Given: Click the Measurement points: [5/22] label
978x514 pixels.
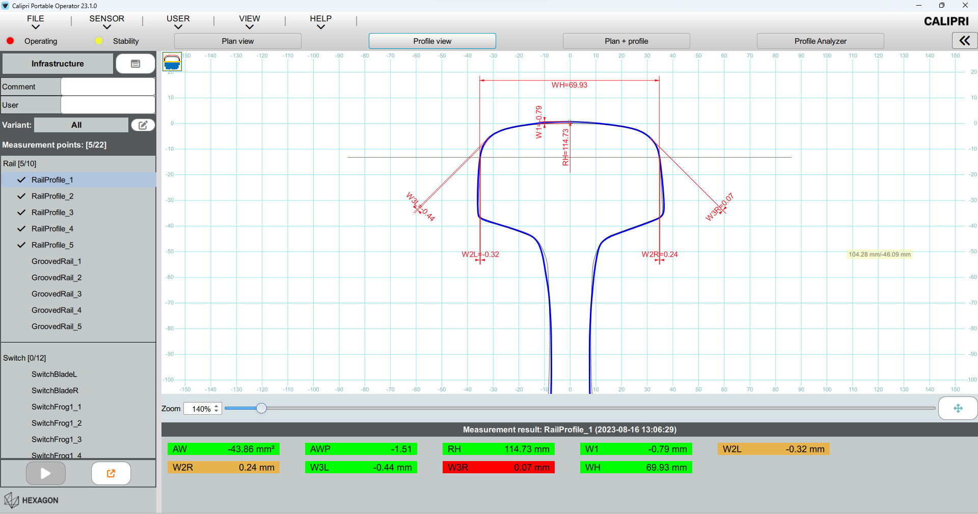Looking at the screenshot, I should (55, 145).
